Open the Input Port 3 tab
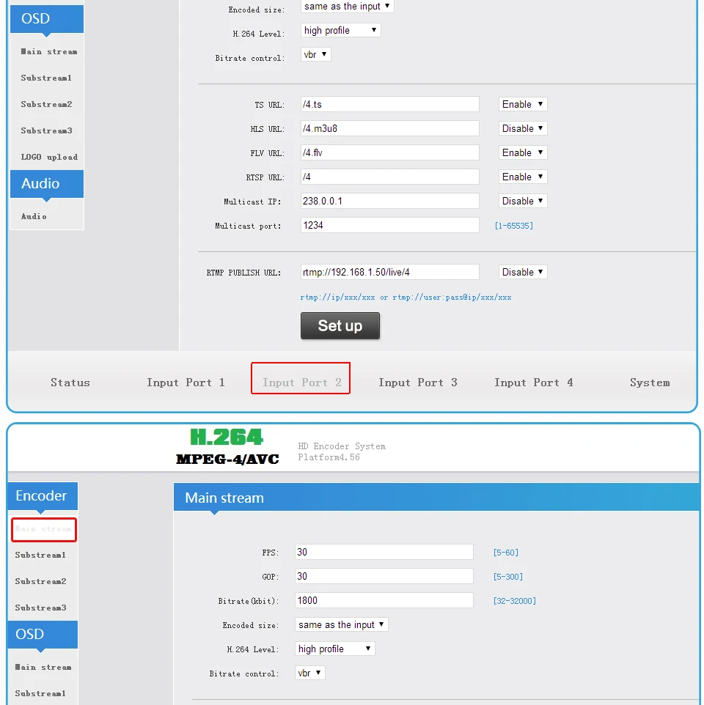 [417, 383]
